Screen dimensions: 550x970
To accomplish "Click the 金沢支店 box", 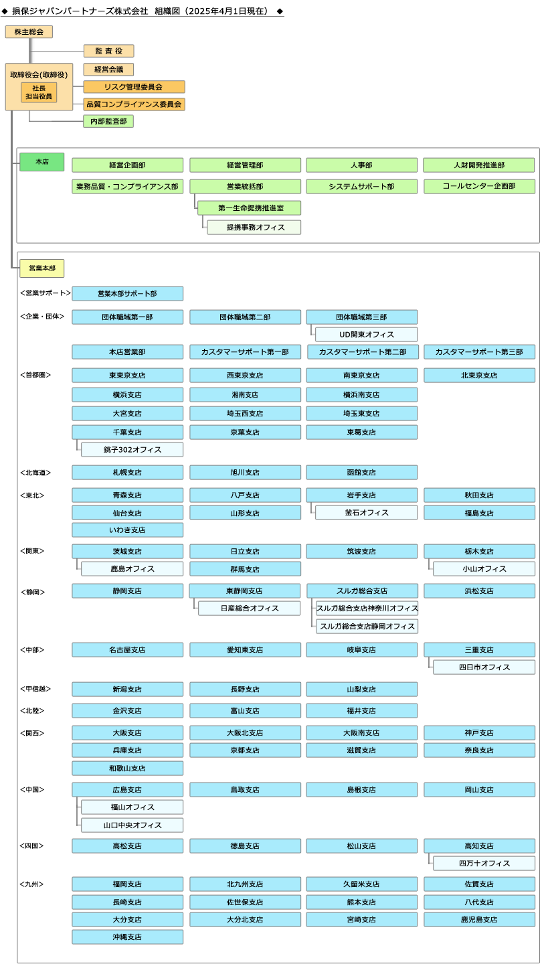I will [128, 711].
